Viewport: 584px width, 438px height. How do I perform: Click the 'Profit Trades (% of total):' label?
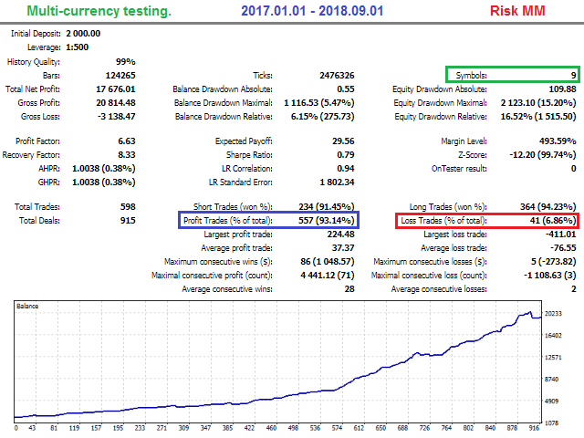[228, 221]
